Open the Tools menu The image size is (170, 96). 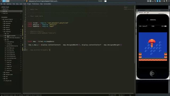tap(25, 4)
